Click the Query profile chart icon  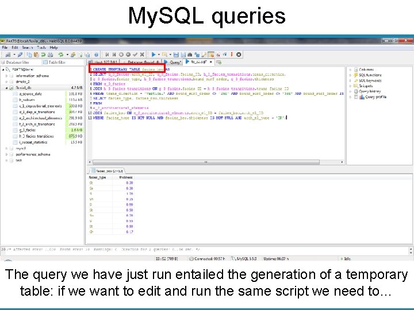coord(362,97)
